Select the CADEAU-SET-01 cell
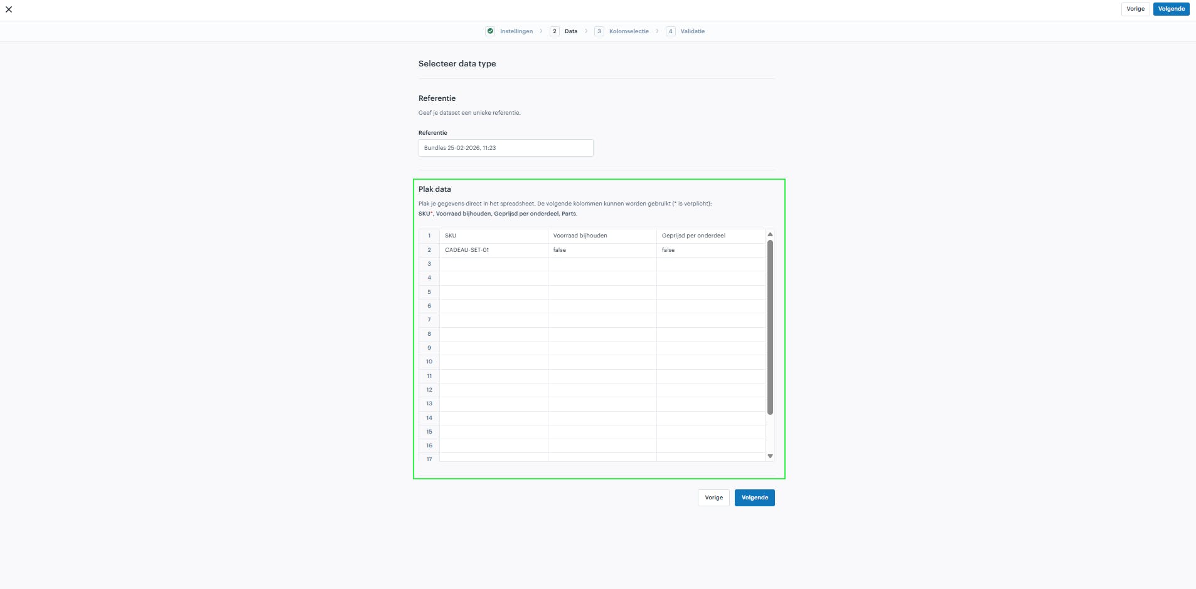The width and height of the screenshot is (1196, 589). (x=494, y=250)
